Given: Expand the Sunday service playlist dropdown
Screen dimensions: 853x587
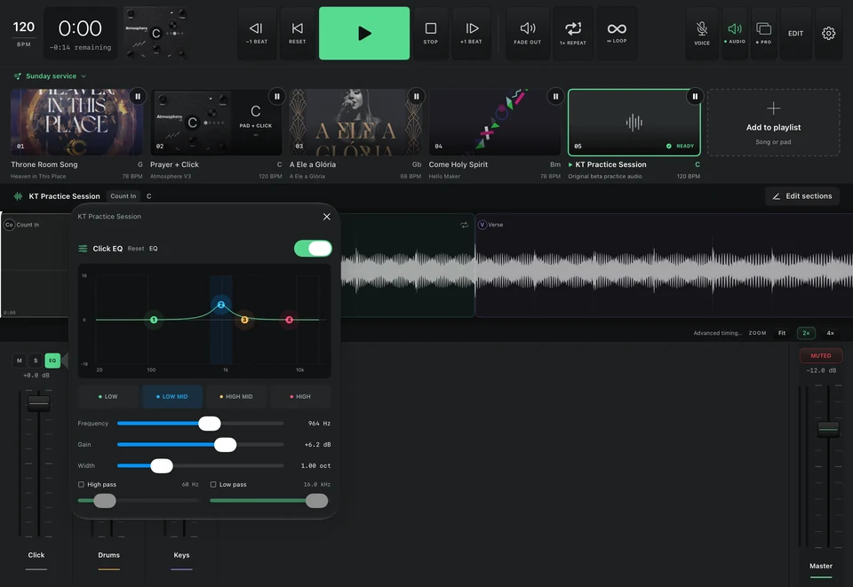Looking at the screenshot, I should tap(50, 76).
